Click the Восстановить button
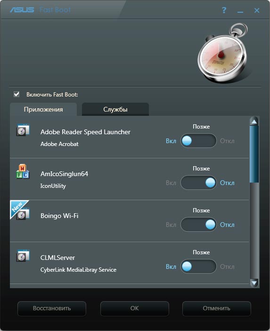Screen dimensions: 270x331 coord(52,308)
